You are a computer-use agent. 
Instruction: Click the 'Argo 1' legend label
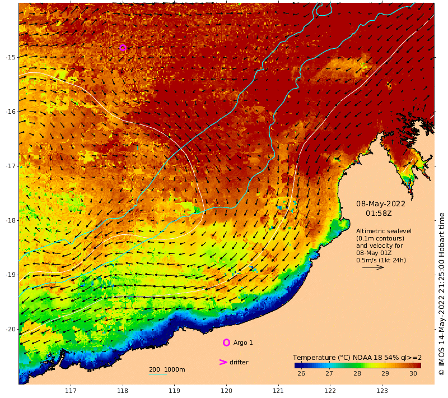[x=243, y=343]
